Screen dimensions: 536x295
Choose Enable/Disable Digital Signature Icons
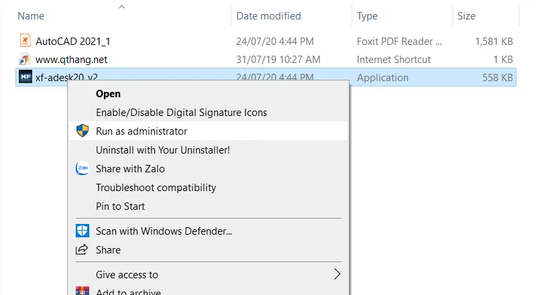(x=181, y=112)
